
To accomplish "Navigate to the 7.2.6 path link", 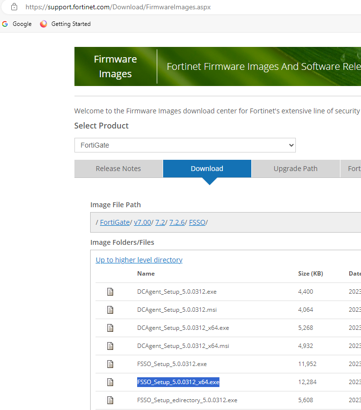I will click(177, 222).
